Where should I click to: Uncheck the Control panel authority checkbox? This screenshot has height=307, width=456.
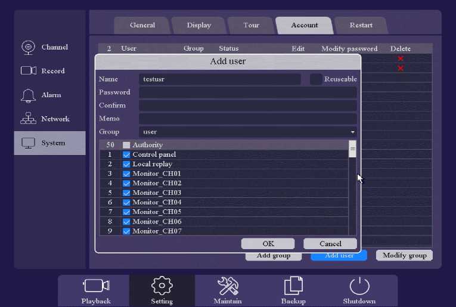(126, 155)
